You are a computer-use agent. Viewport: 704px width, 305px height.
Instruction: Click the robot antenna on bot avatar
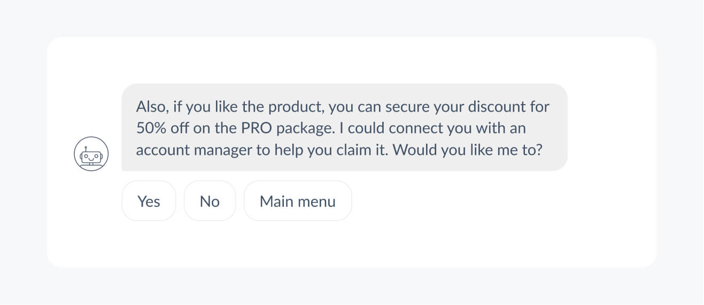(86, 148)
